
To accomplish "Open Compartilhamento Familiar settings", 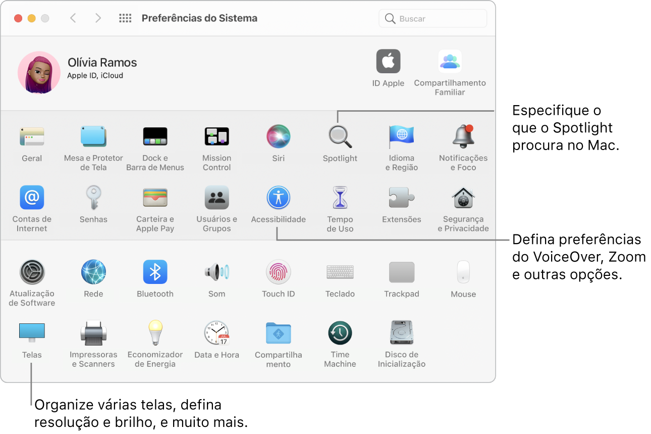I will pos(450,62).
